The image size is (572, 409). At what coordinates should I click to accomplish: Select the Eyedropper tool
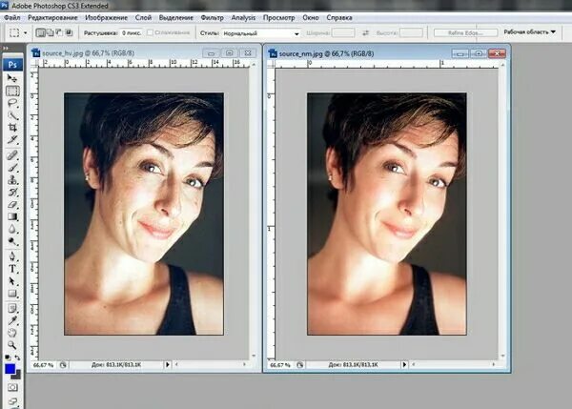12,320
